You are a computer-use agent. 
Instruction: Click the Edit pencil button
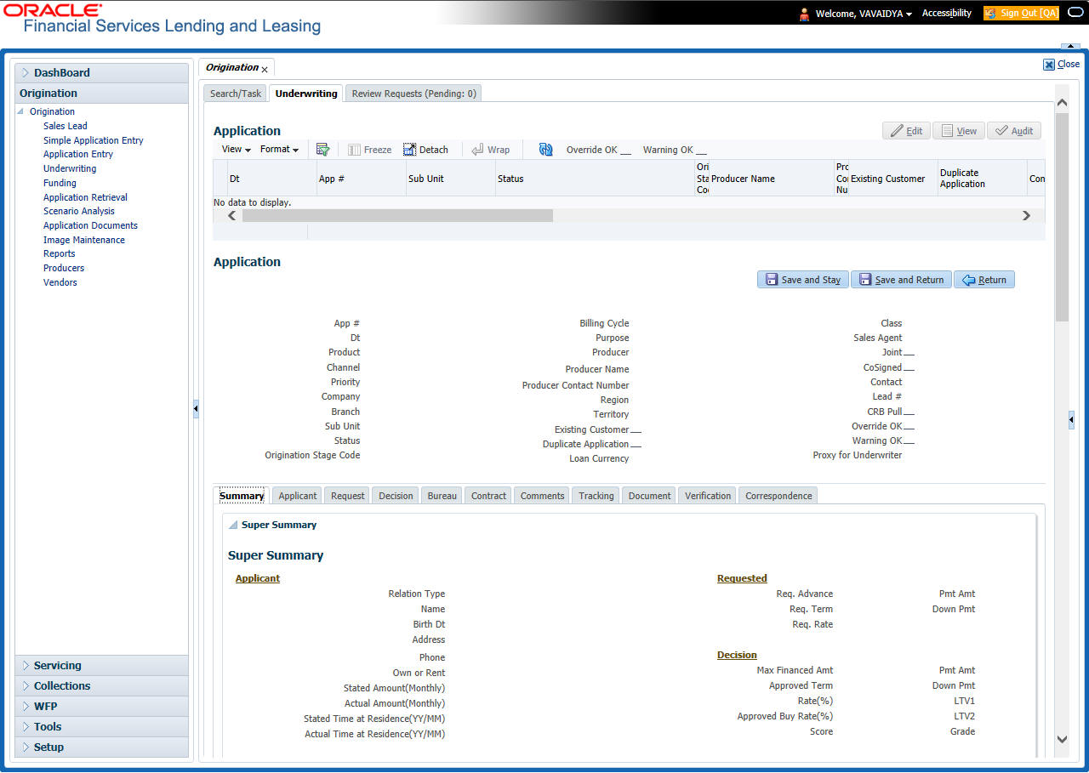point(906,131)
